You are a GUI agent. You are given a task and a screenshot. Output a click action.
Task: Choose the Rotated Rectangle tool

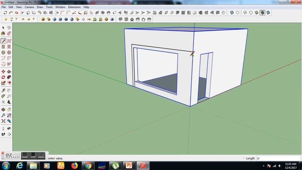coord(9,47)
